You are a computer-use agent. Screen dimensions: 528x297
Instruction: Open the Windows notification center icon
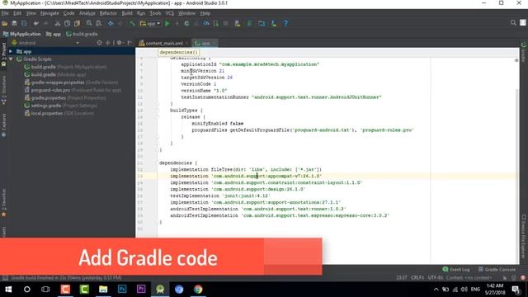pos(516,290)
